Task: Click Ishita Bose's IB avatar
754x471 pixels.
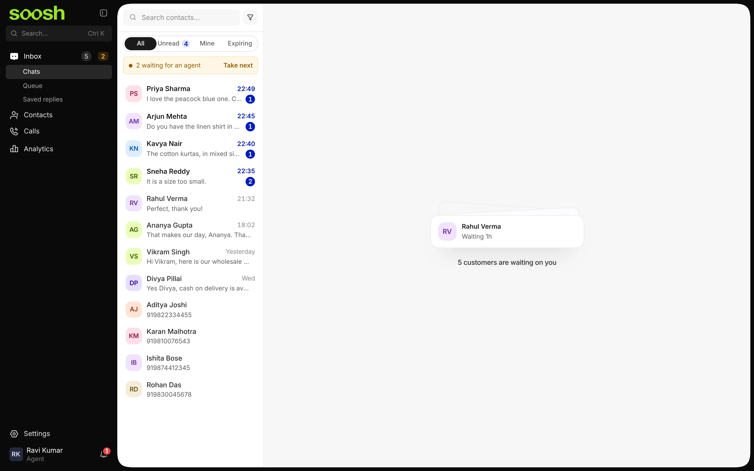Action: click(x=134, y=363)
